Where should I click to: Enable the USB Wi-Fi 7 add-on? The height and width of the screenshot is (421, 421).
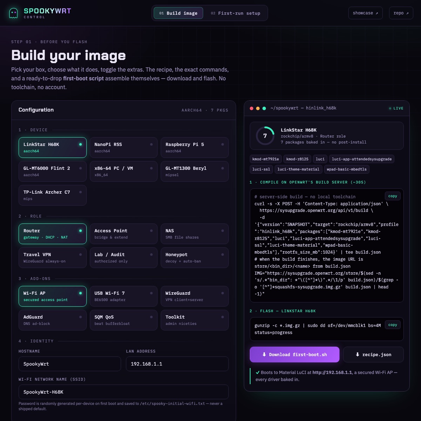[x=123, y=296]
